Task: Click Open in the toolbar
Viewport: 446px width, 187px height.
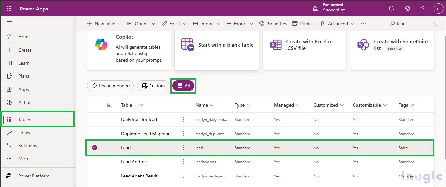Action: click(x=136, y=24)
